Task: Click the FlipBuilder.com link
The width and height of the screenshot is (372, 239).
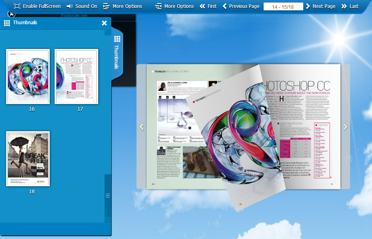Action: (72, 16)
